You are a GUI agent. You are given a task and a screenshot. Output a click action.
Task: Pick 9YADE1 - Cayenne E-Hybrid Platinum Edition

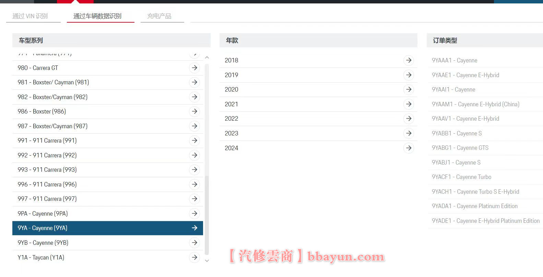485,221
